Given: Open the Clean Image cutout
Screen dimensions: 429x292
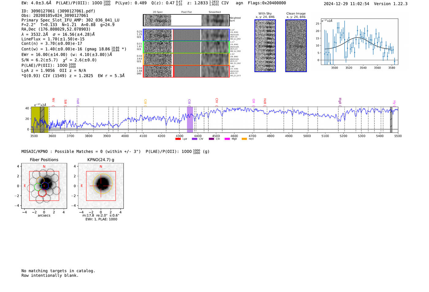Looking at the screenshot, I should pos(296,46).
